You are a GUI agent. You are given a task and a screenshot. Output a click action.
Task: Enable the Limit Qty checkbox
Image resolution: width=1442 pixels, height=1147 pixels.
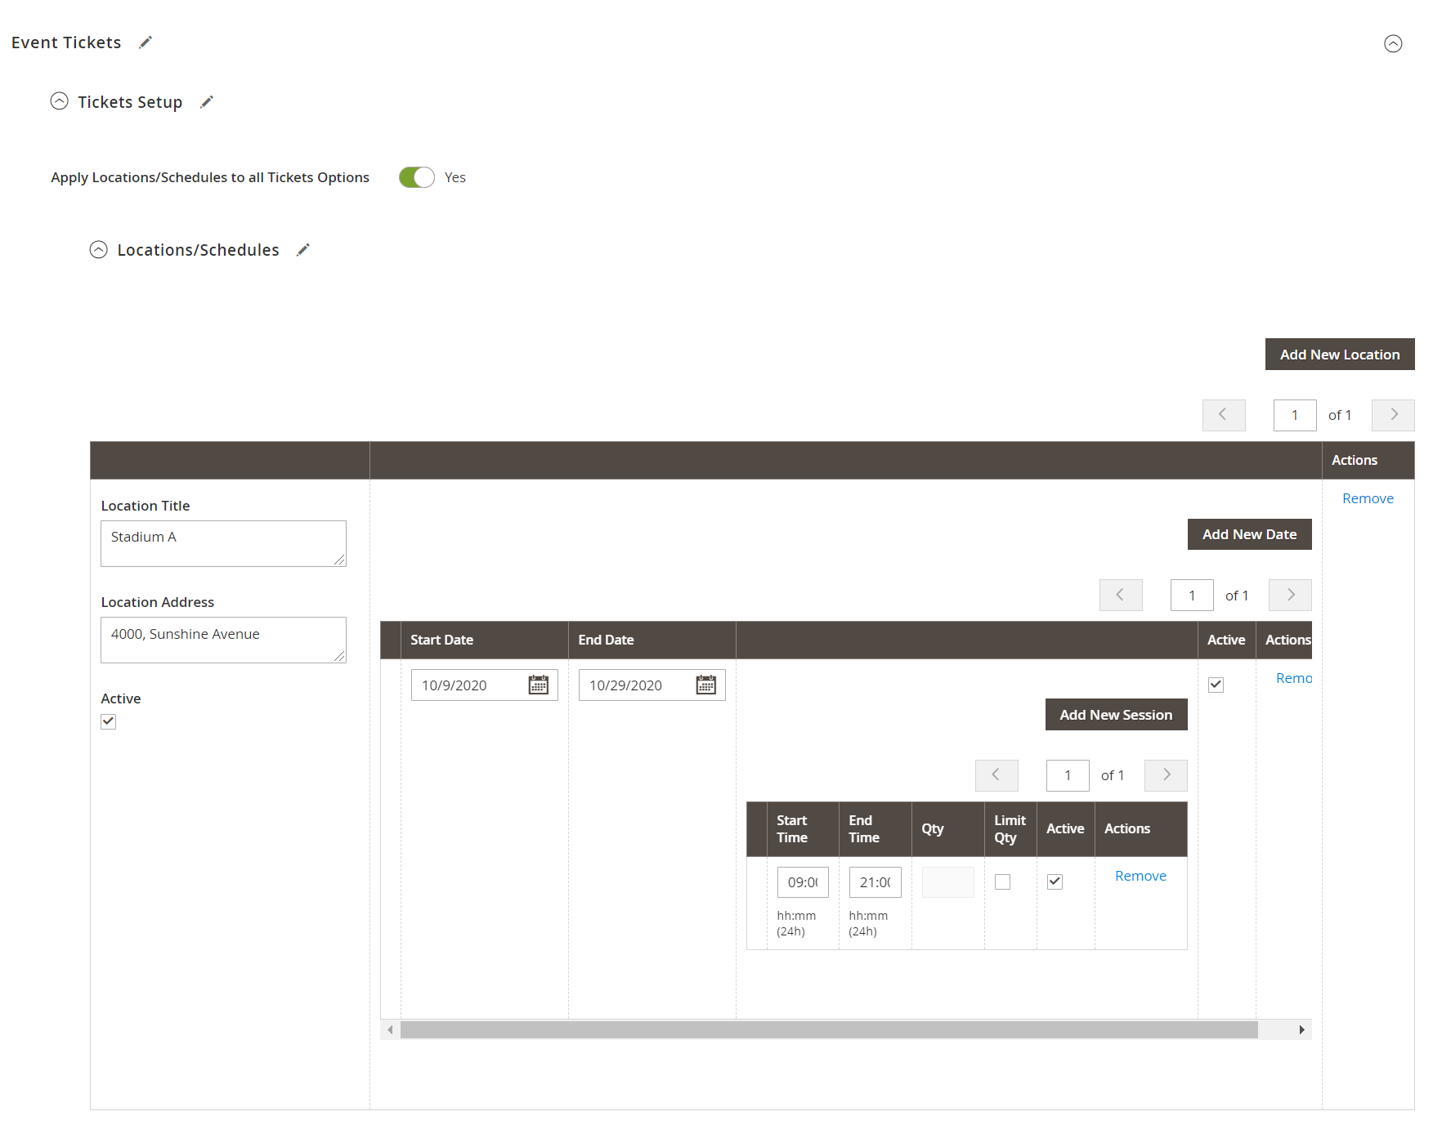click(x=1002, y=881)
